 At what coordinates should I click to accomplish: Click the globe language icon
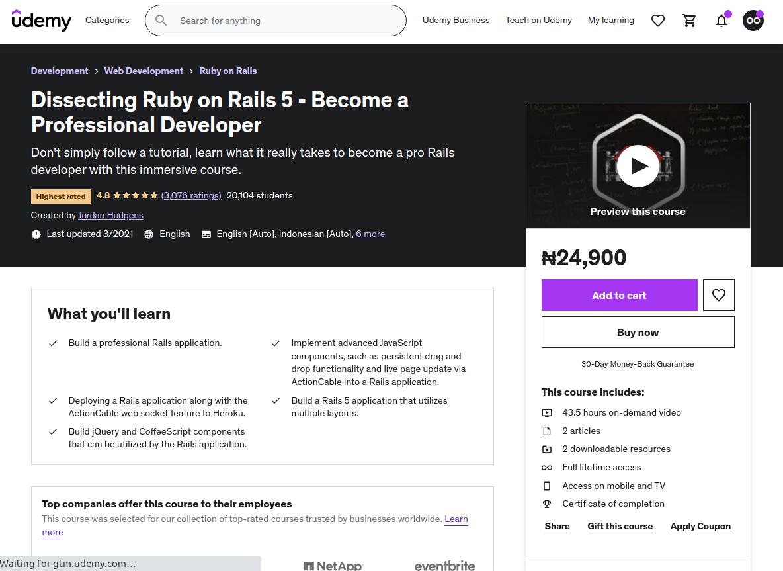pos(149,234)
